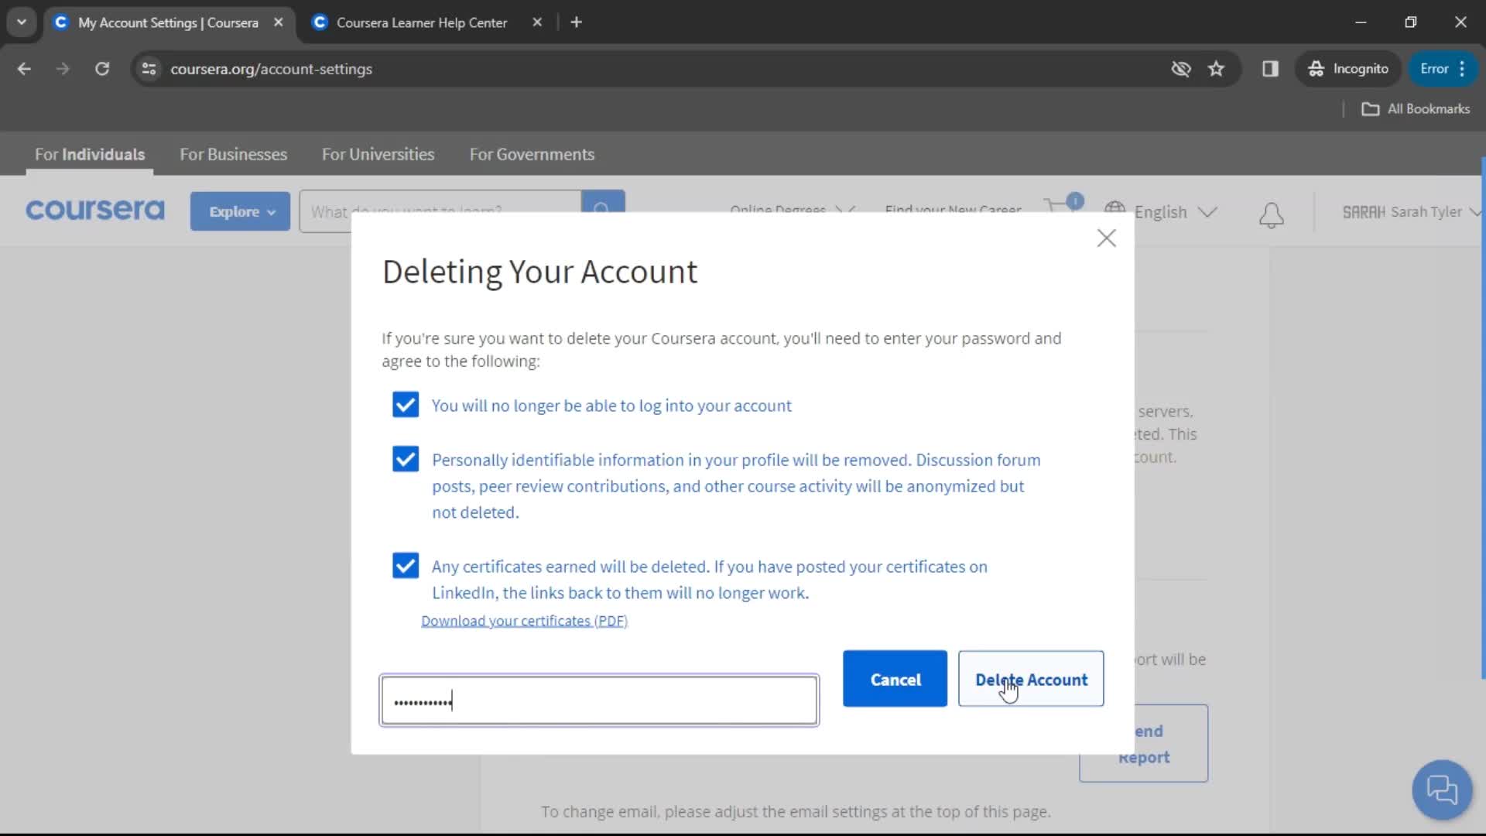This screenshot has width=1486, height=836.
Task: Switch to My Account Settings tab
Action: coord(168,22)
